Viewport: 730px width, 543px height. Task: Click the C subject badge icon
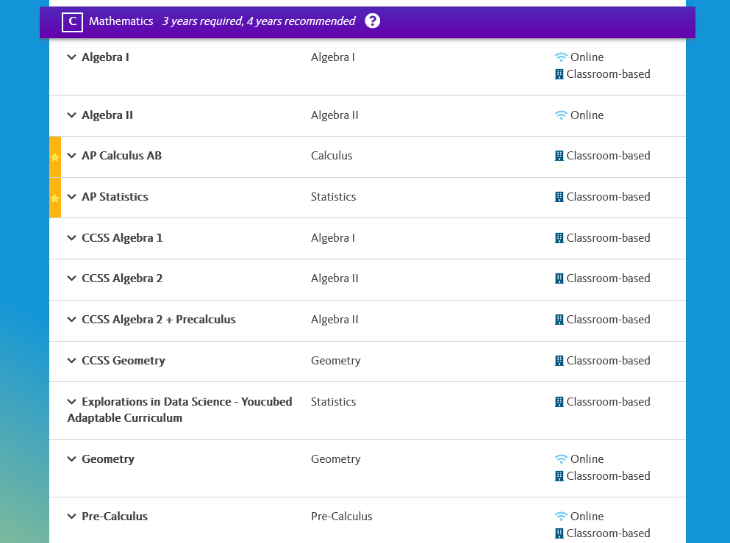pyautogui.click(x=72, y=22)
